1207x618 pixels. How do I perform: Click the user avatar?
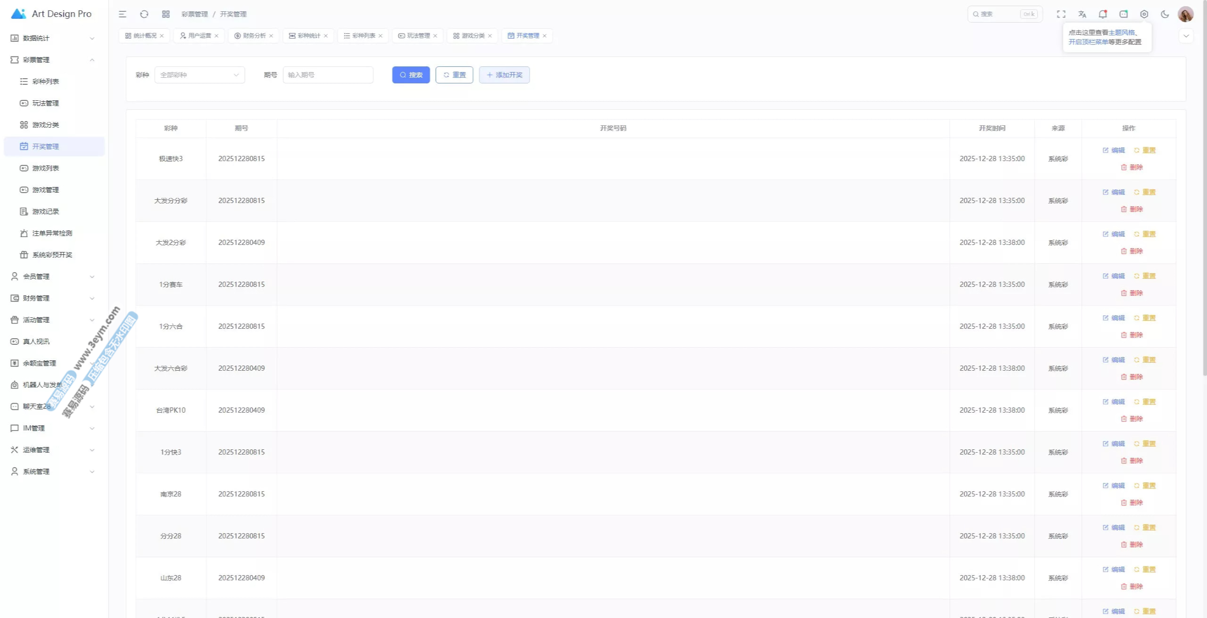pos(1185,14)
